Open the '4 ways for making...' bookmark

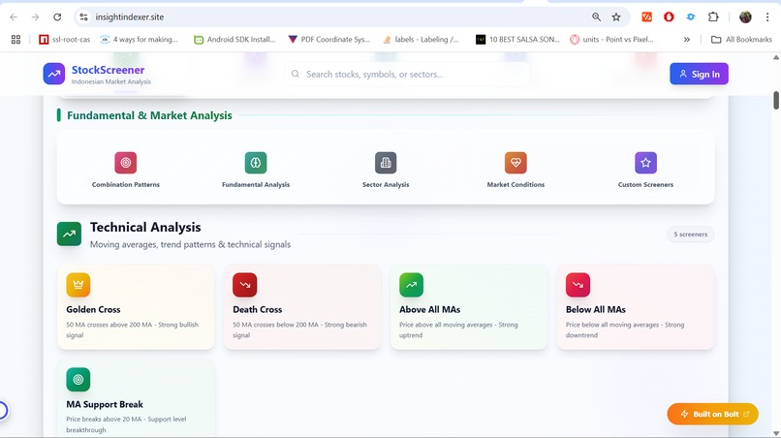[139, 40]
